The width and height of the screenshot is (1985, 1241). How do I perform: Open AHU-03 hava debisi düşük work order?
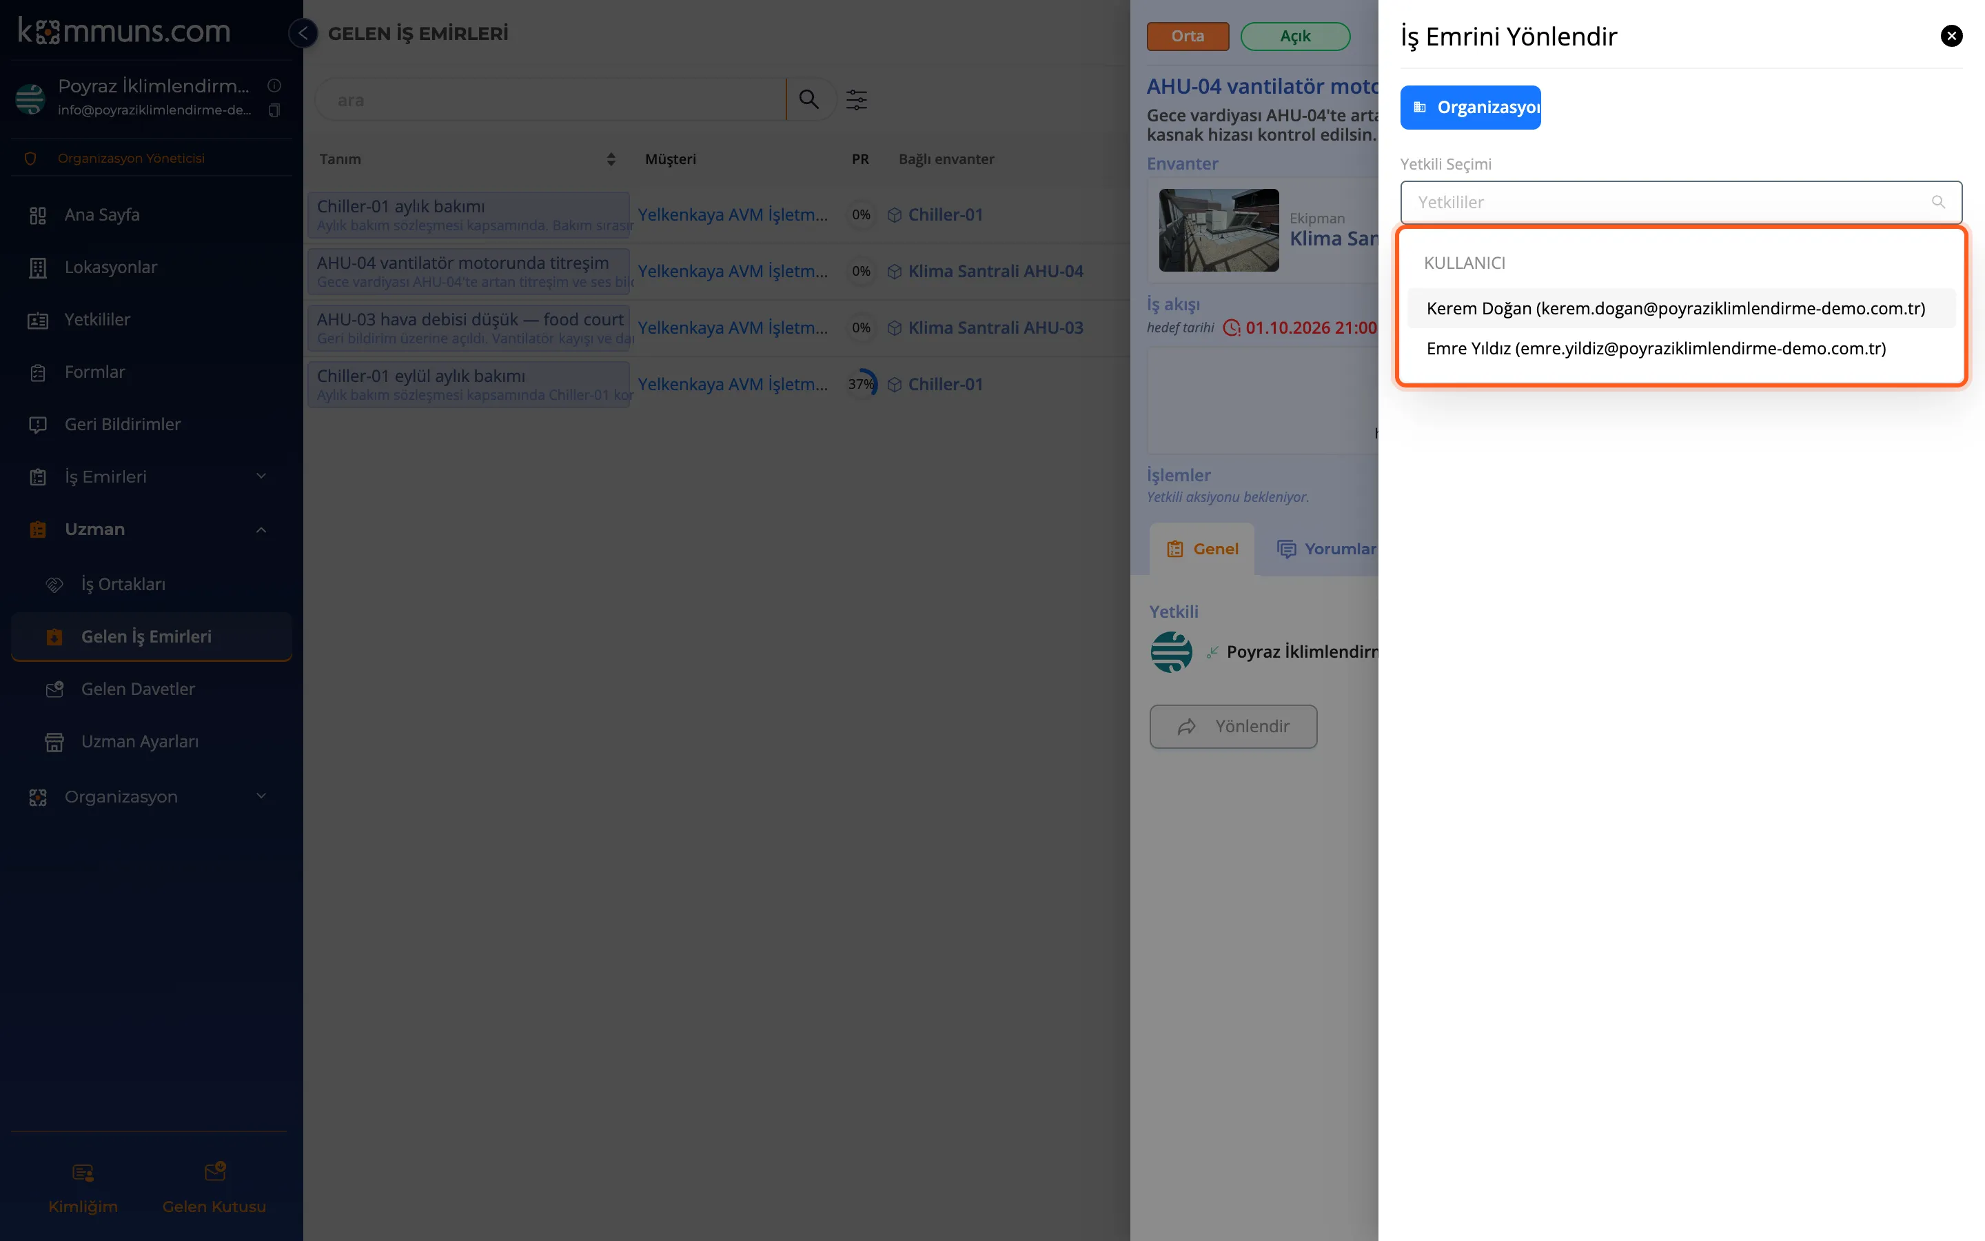click(469, 328)
